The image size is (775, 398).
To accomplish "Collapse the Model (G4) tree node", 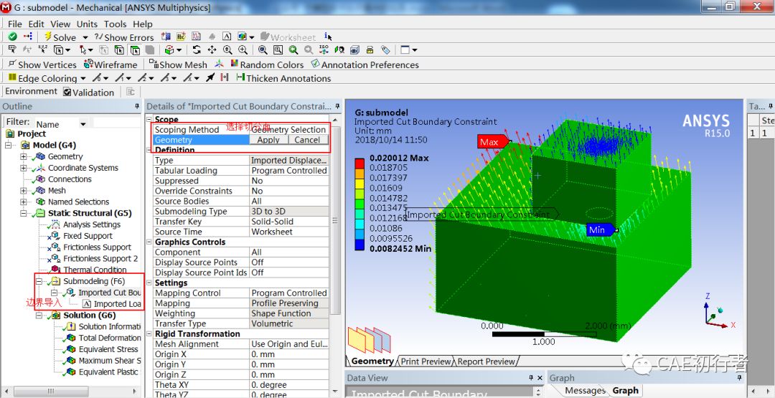I will (x=9, y=145).
